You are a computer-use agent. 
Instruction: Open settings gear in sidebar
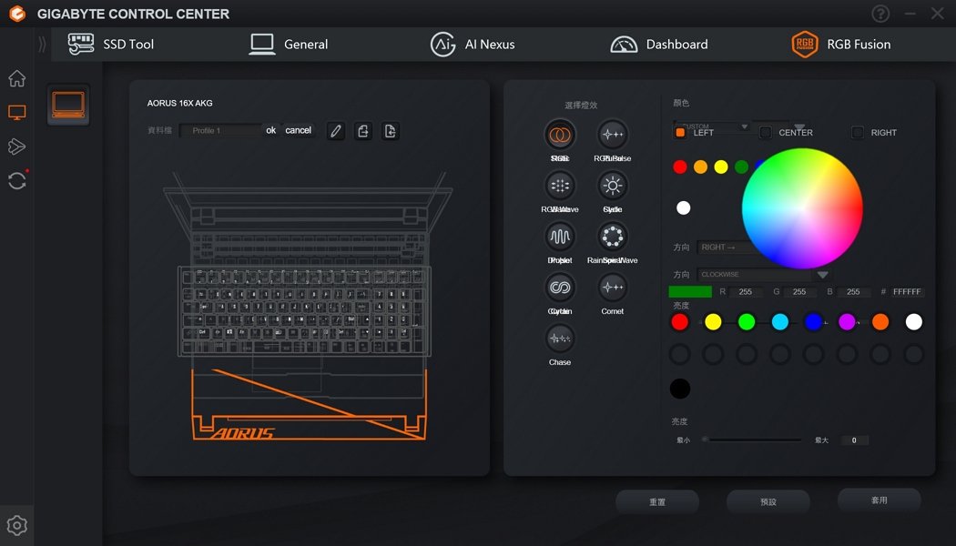pyautogui.click(x=16, y=525)
